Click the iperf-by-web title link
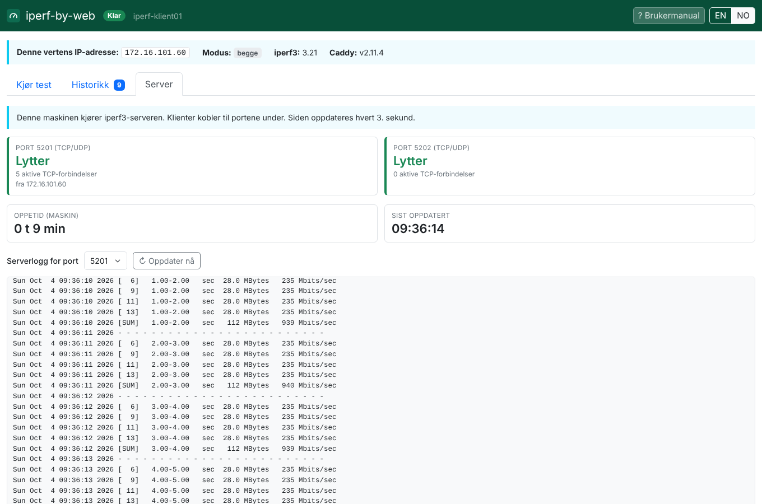762x504 pixels. (x=61, y=16)
